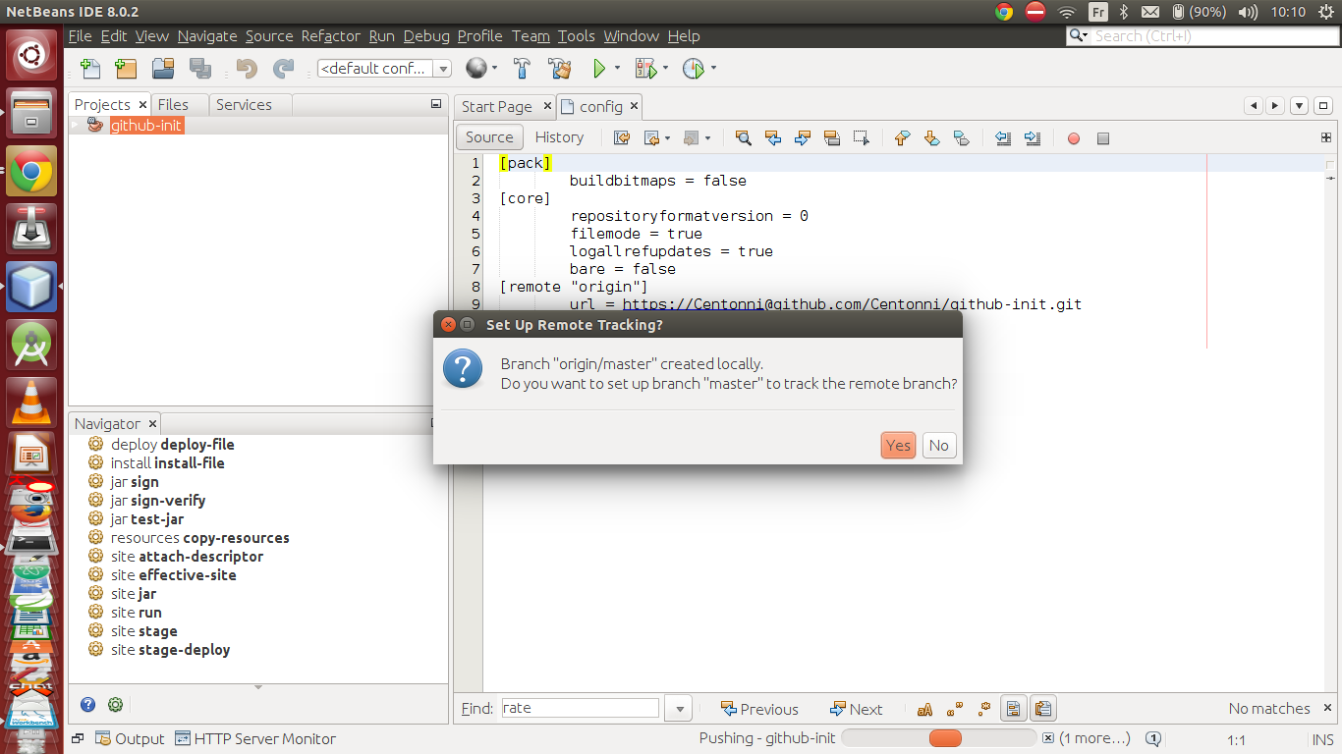
Task: Toggle Match Case in find bar
Action: tap(924, 709)
